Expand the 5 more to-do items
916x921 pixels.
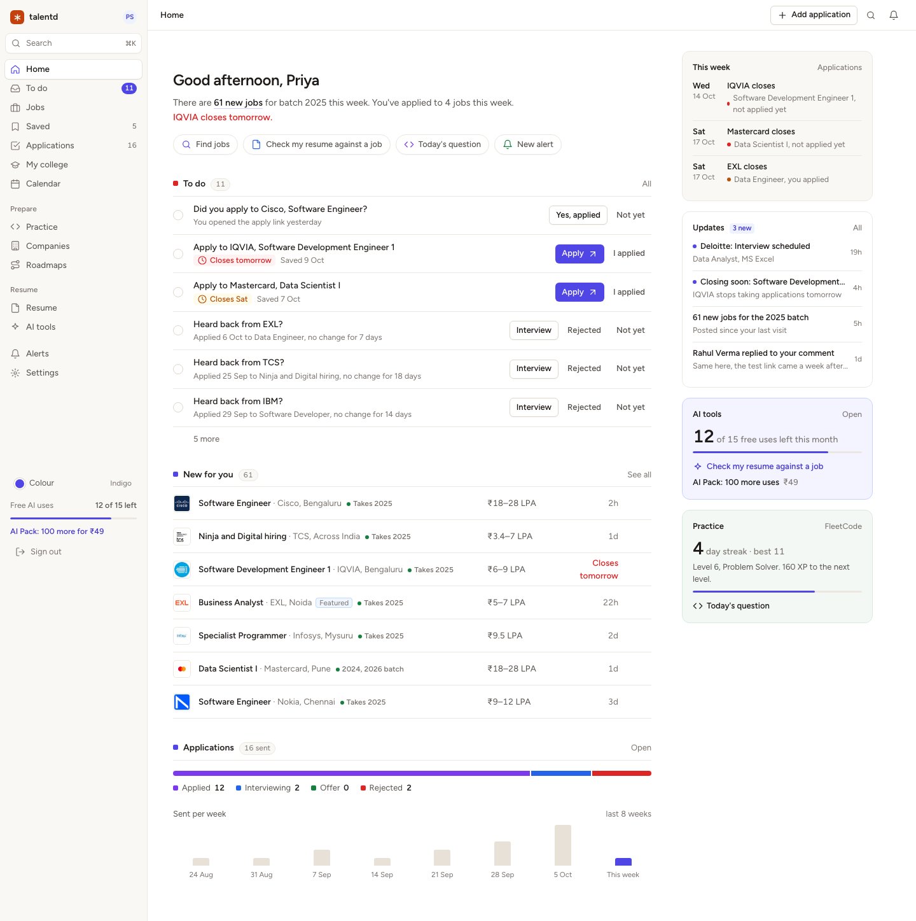click(x=206, y=439)
